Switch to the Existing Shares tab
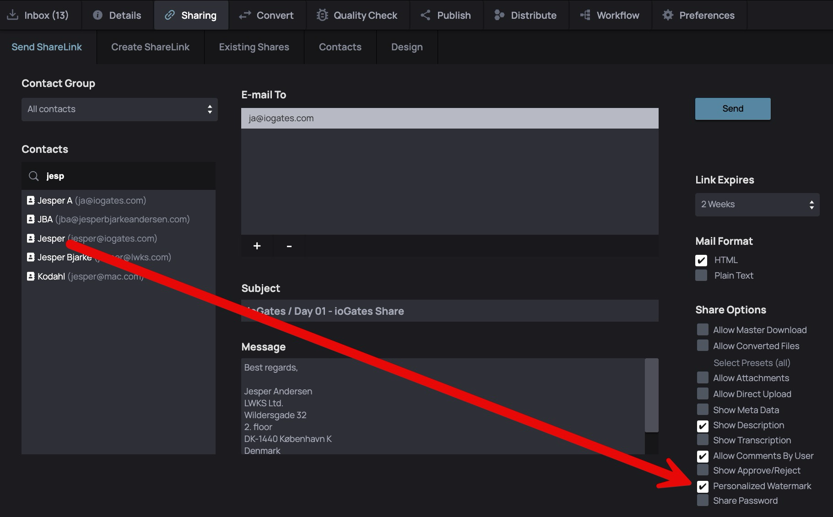Viewport: 833px width, 517px height. [254, 47]
